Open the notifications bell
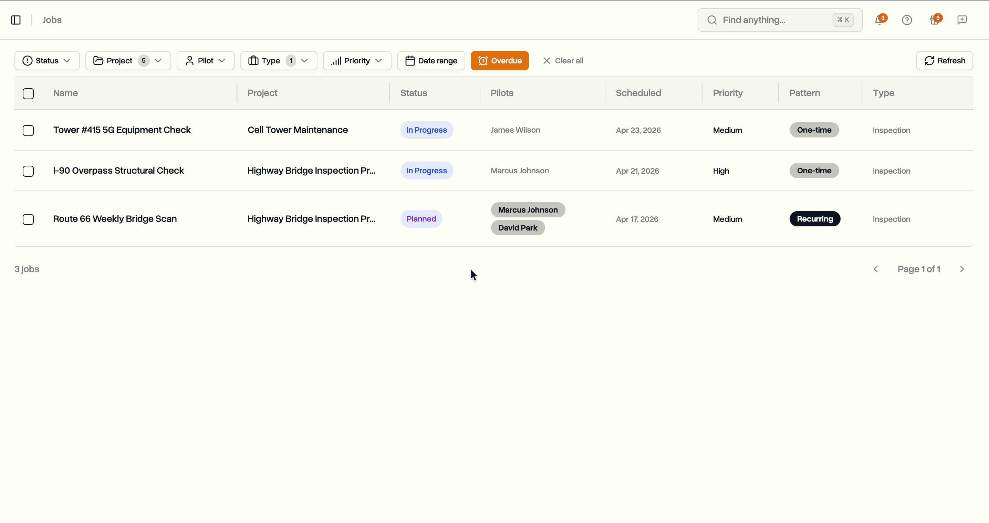The height and width of the screenshot is (523, 989). click(x=878, y=20)
